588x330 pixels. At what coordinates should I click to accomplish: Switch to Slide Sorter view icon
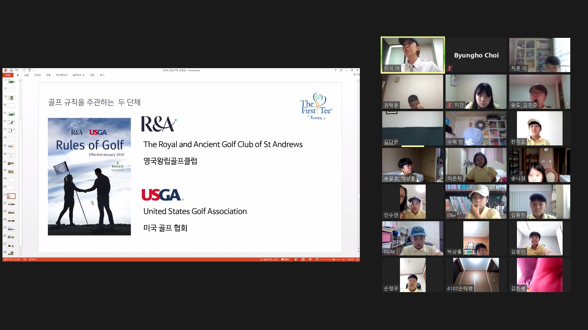[x=303, y=259]
